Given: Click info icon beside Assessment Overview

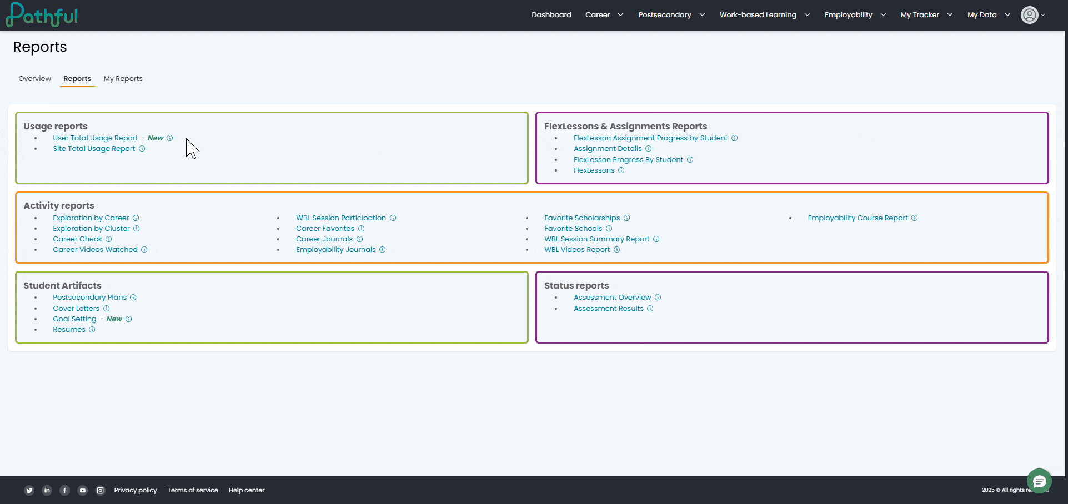Looking at the screenshot, I should coord(658,298).
